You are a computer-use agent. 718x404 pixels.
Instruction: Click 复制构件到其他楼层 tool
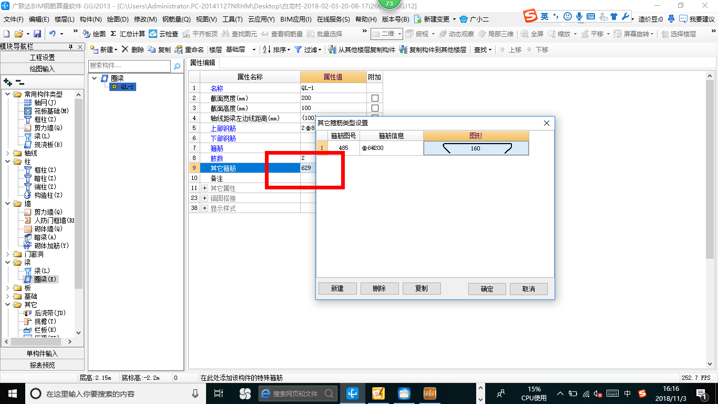click(x=433, y=49)
